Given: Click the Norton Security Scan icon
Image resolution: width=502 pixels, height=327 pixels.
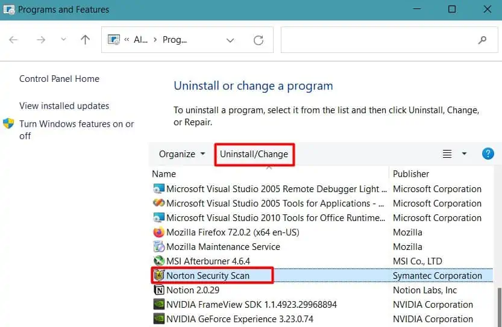Looking at the screenshot, I should point(159,276).
